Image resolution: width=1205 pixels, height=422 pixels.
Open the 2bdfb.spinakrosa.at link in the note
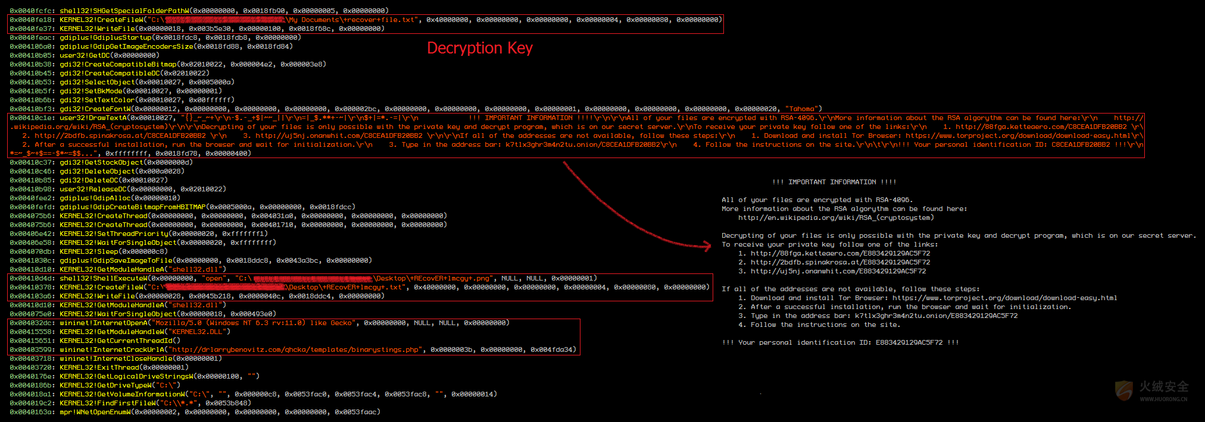pos(840,263)
